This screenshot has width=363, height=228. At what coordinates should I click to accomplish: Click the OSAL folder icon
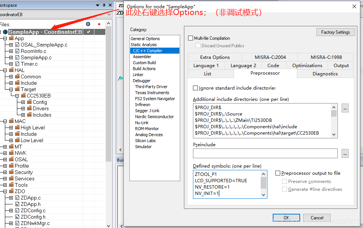coord(11,159)
